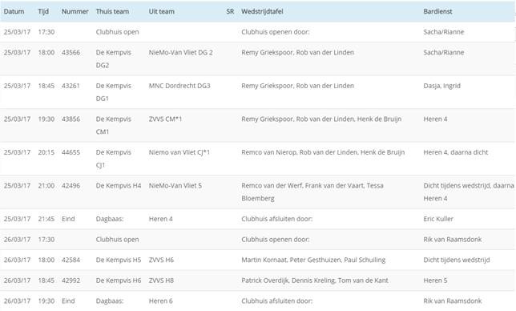Select Martin Kornaat table officials cell
This screenshot has height=311, width=516.
pyautogui.click(x=313, y=260)
